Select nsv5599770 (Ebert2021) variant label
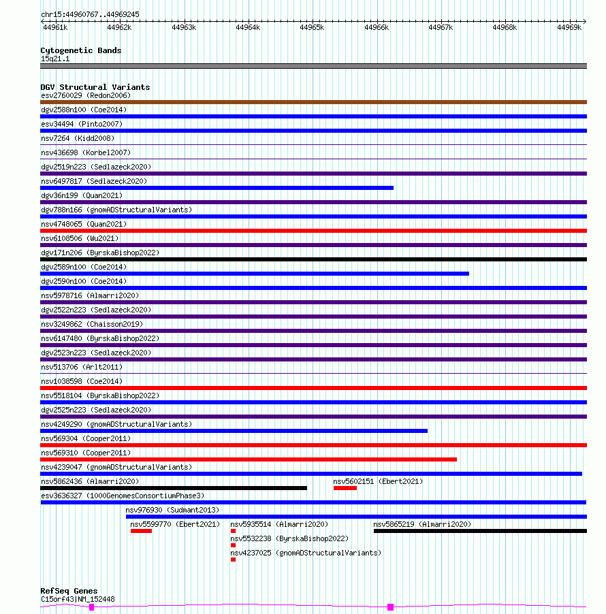Image resolution: width=606 pixels, height=614 pixels. 175,524
